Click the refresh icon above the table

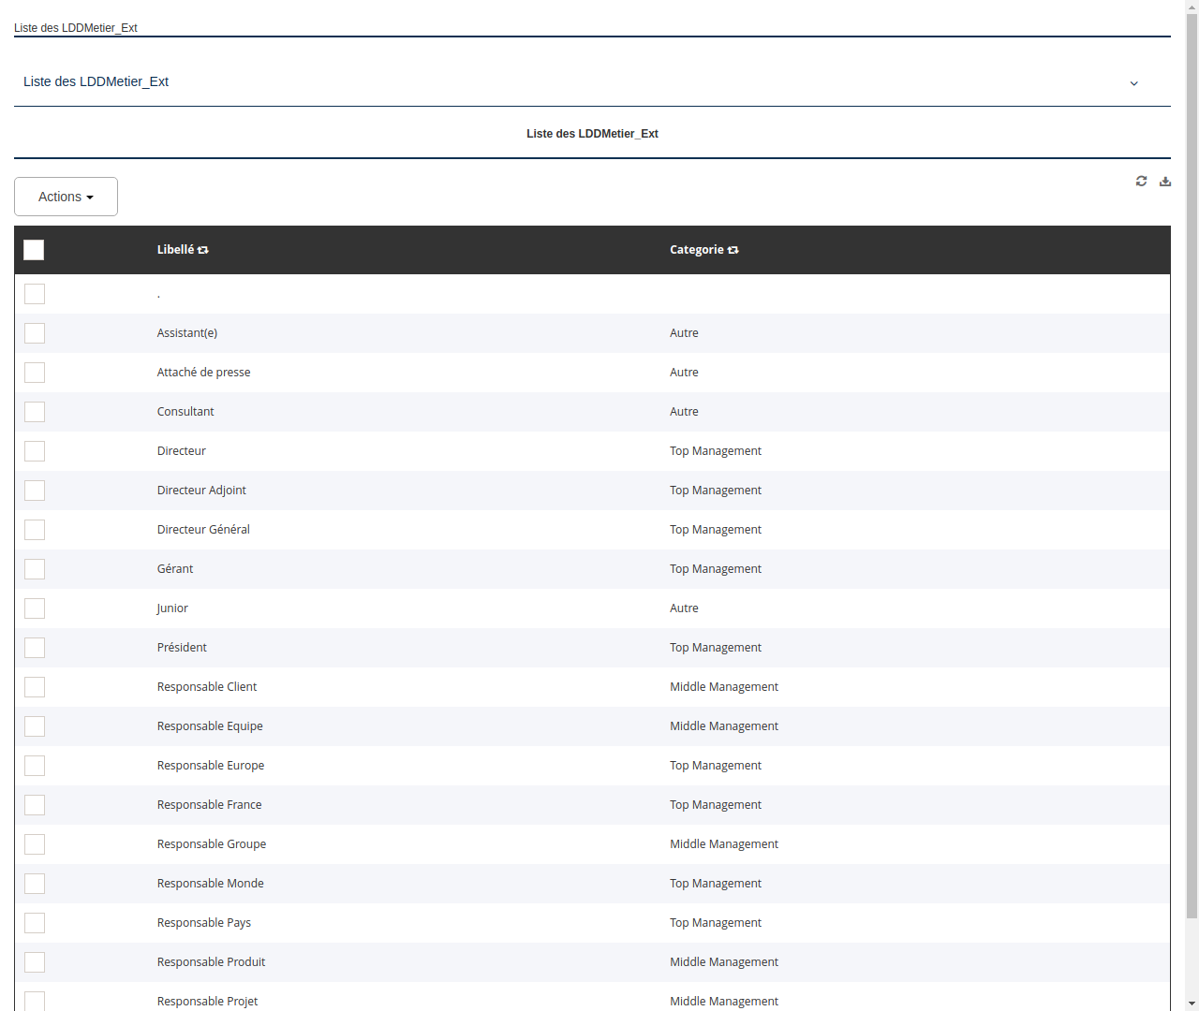point(1141,181)
